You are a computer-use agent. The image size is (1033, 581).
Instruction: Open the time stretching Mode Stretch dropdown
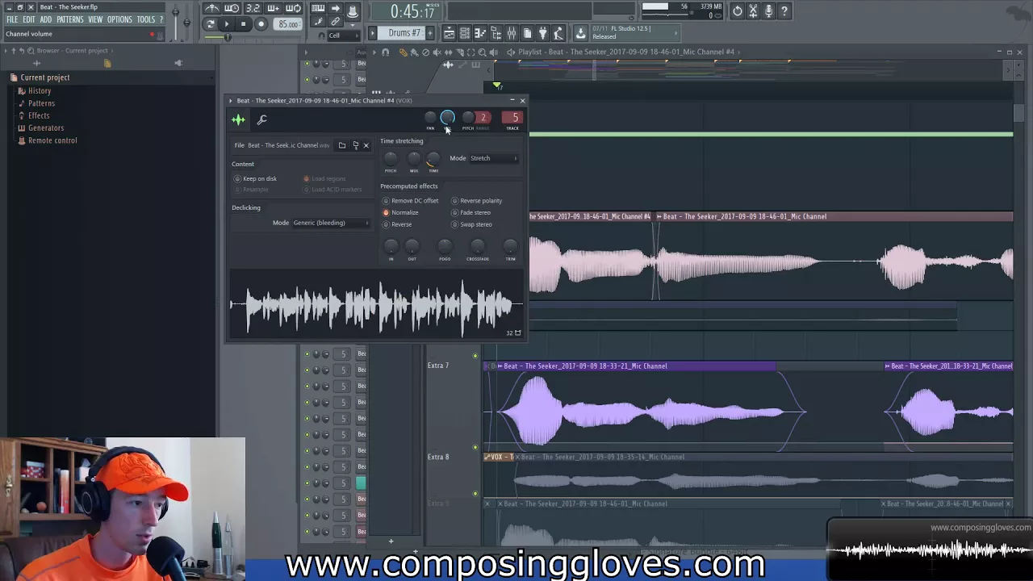coord(494,158)
